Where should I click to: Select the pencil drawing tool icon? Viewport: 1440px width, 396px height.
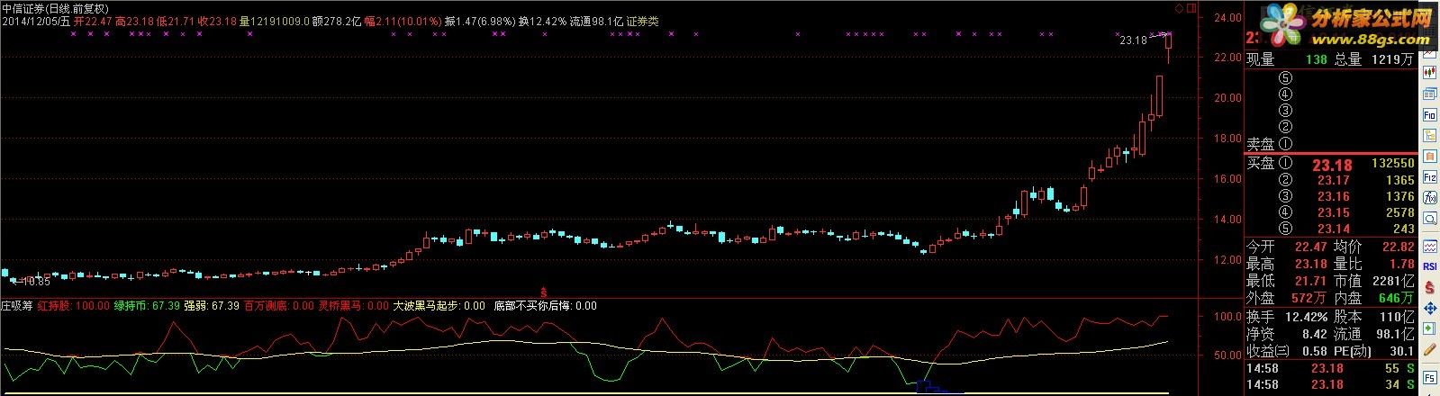[1429, 348]
